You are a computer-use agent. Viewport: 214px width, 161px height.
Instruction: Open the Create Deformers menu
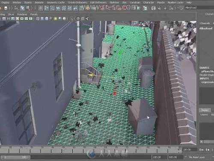coord(77,3)
